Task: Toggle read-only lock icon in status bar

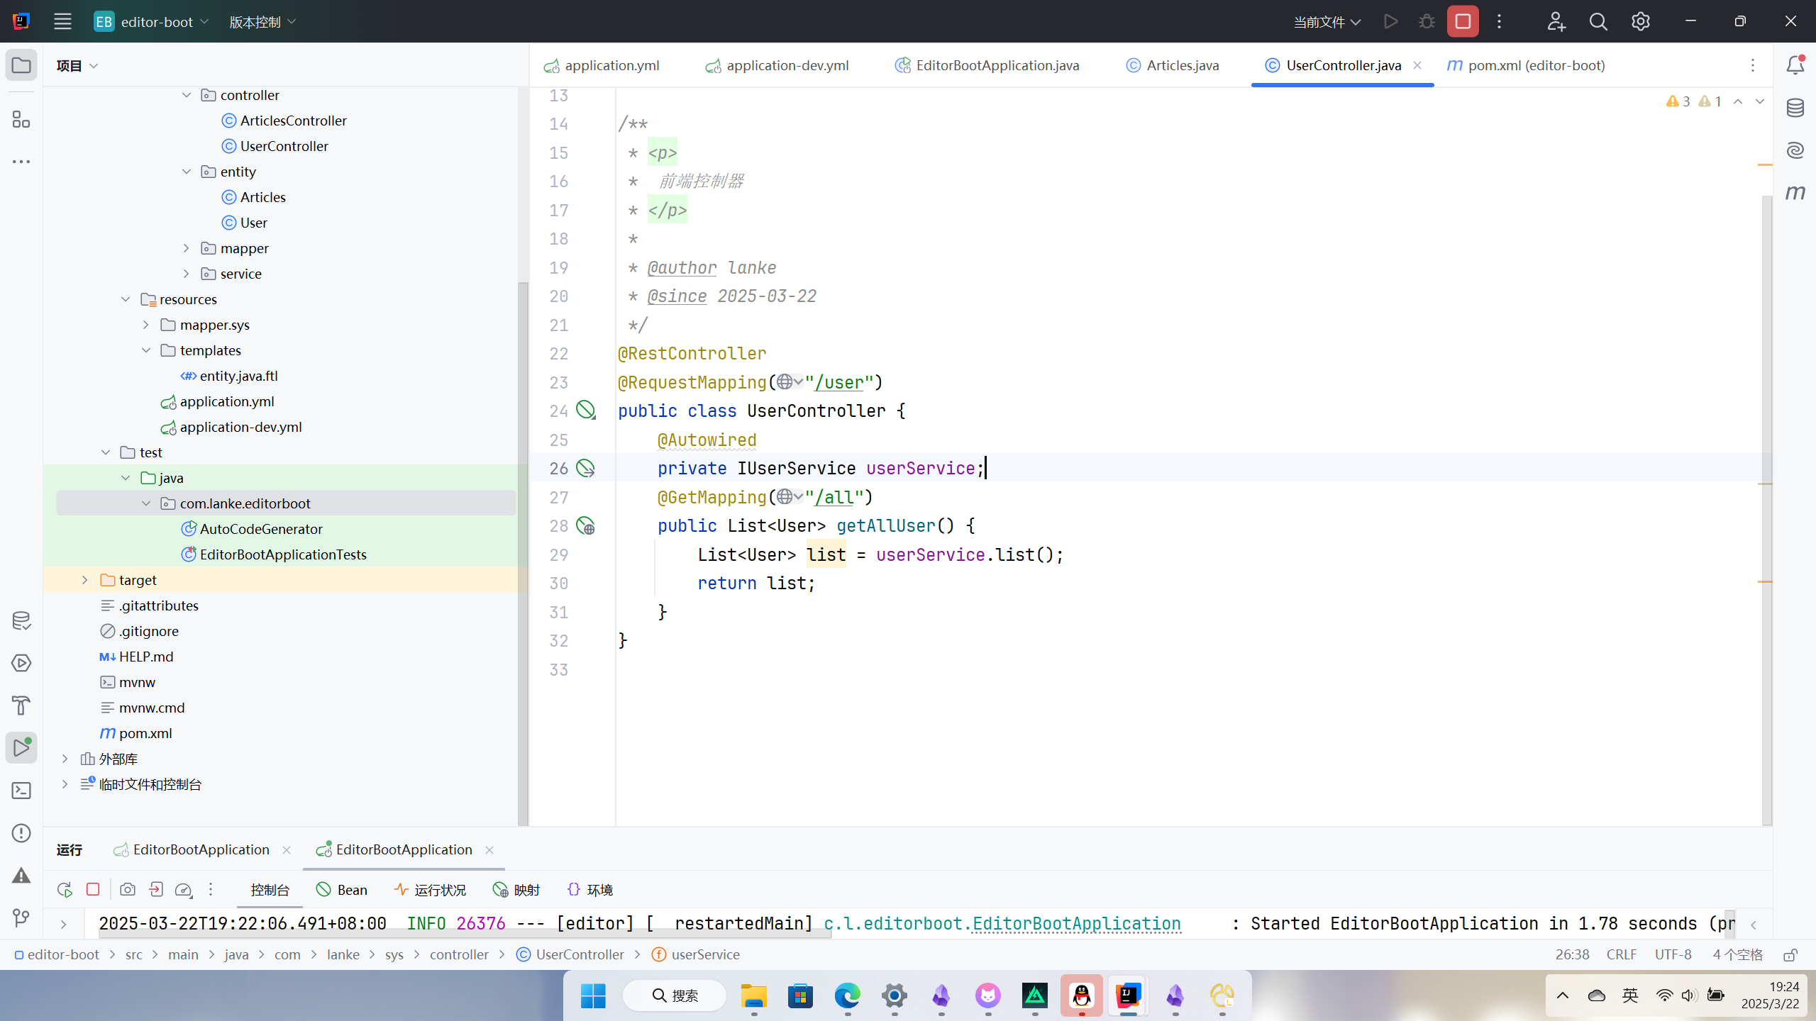Action: [x=1790, y=955]
